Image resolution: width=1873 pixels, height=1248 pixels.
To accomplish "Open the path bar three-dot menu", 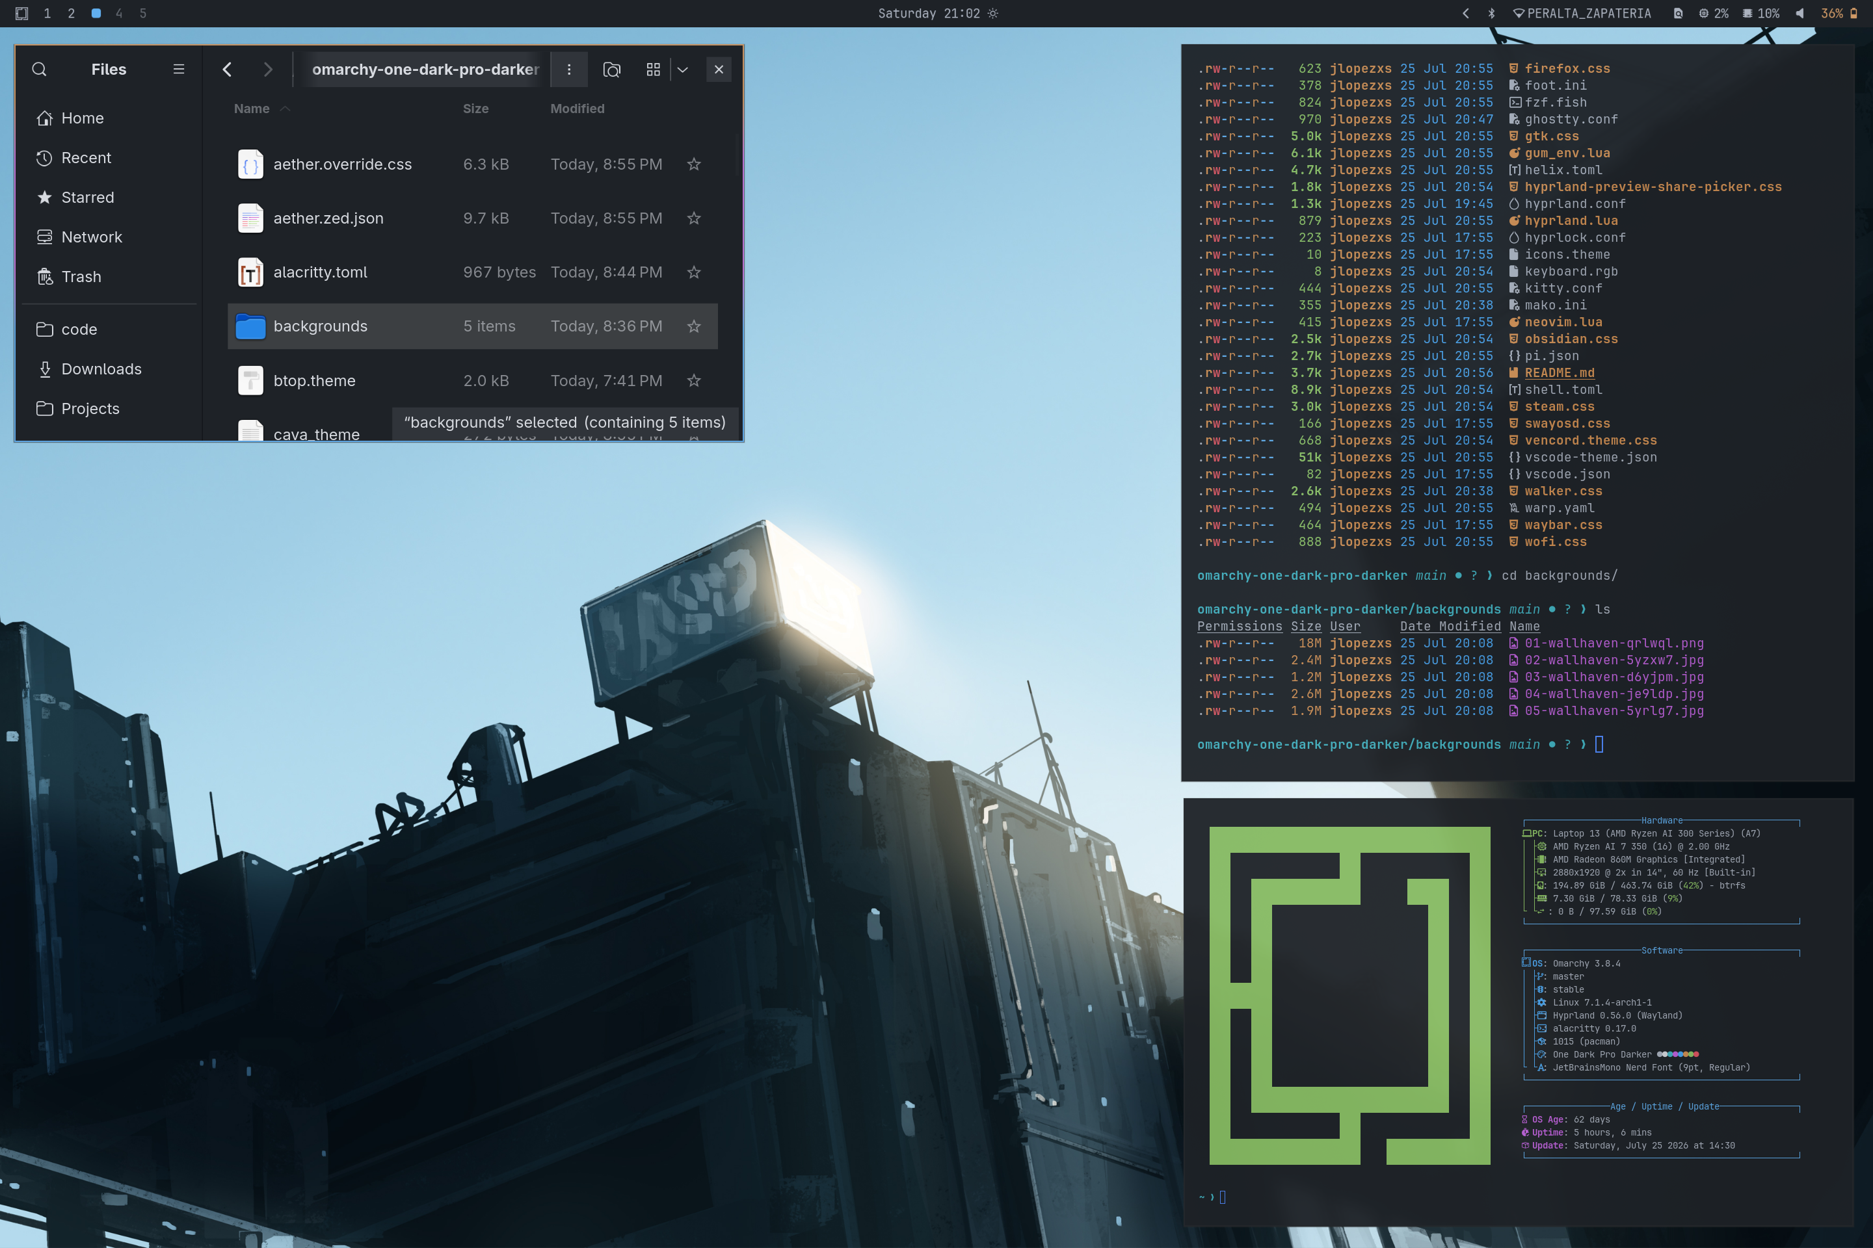I will click(x=568, y=70).
